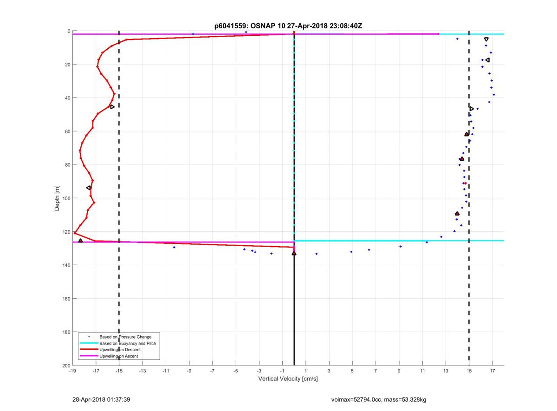The width and height of the screenshot is (557, 411).
Task: Pick the cyan line sample in the legend
Action: coord(89,343)
